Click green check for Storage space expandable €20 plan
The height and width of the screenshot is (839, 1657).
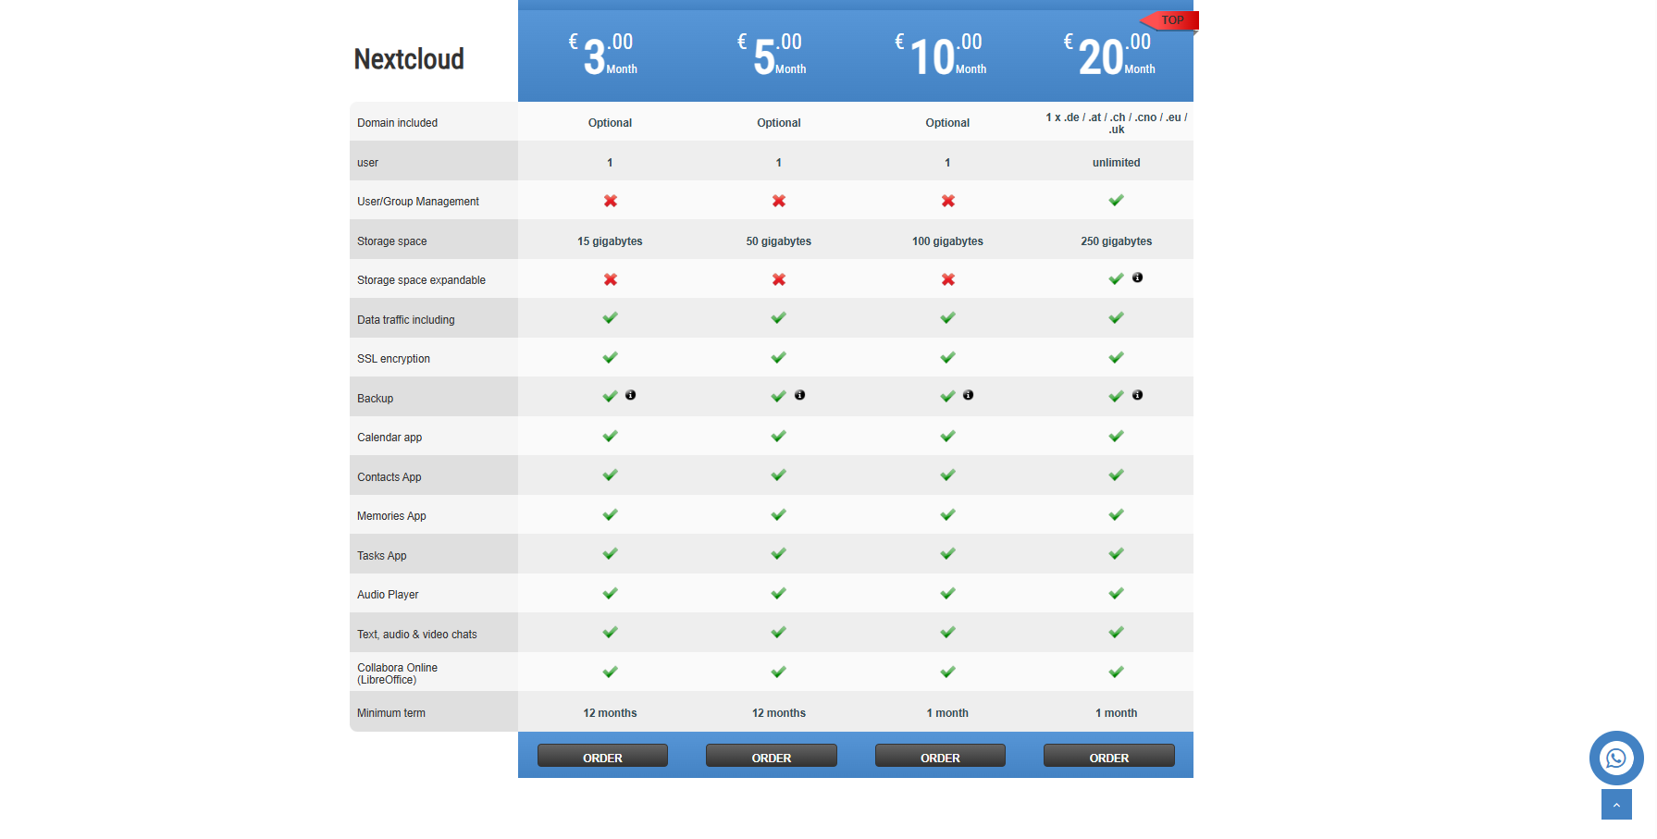[1117, 278]
